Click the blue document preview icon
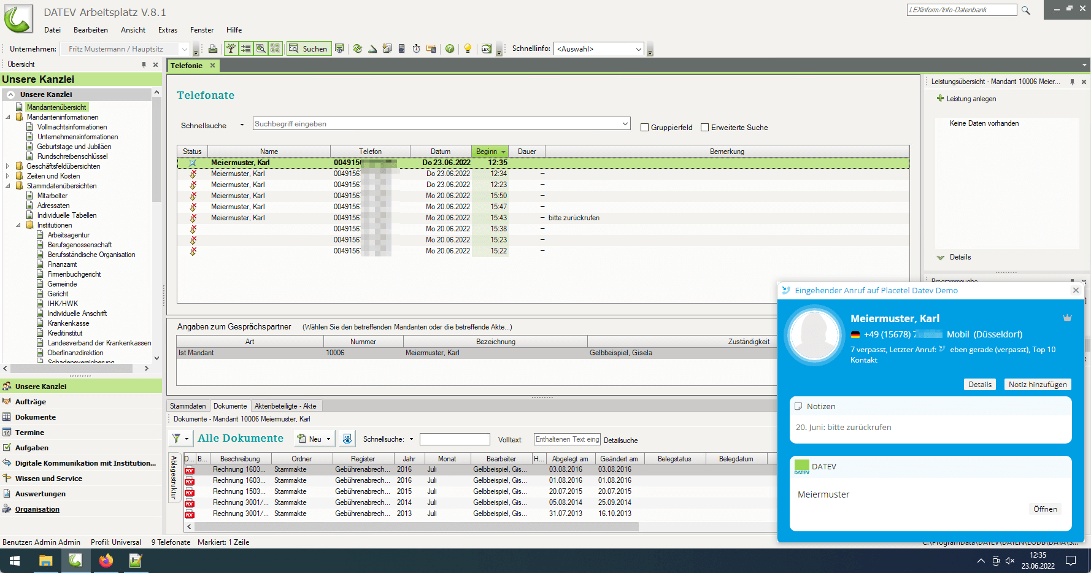Screen dimensions: 1091x573 (x=347, y=439)
